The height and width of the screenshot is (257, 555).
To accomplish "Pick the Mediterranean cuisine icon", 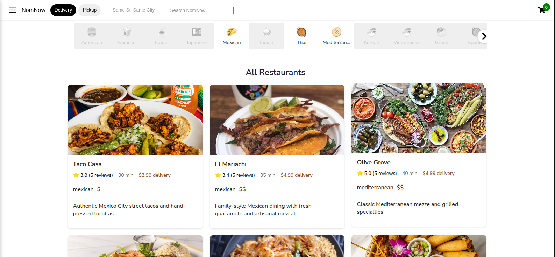I will 336,32.
